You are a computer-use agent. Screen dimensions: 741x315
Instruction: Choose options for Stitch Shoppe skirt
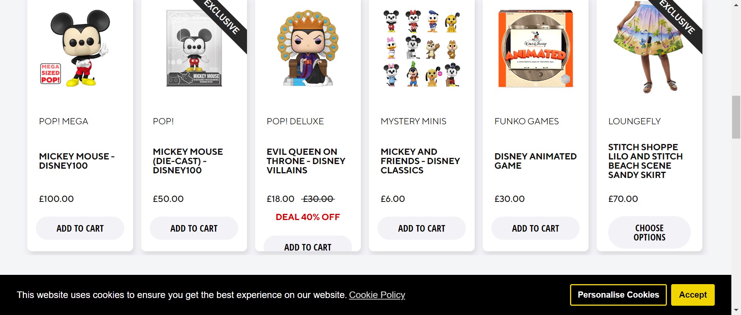649,232
